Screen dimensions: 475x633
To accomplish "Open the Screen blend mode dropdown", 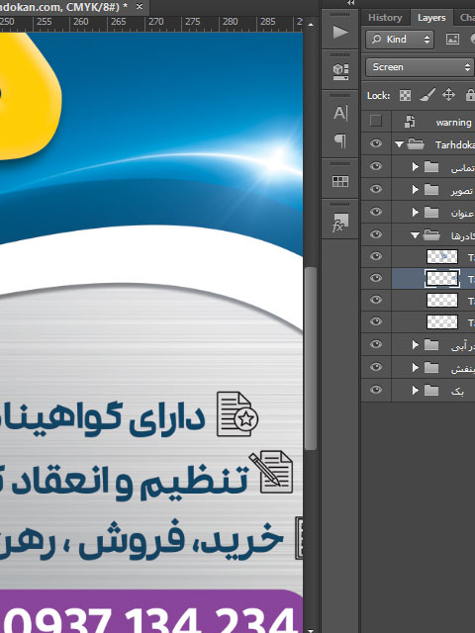I will pos(420,67).
